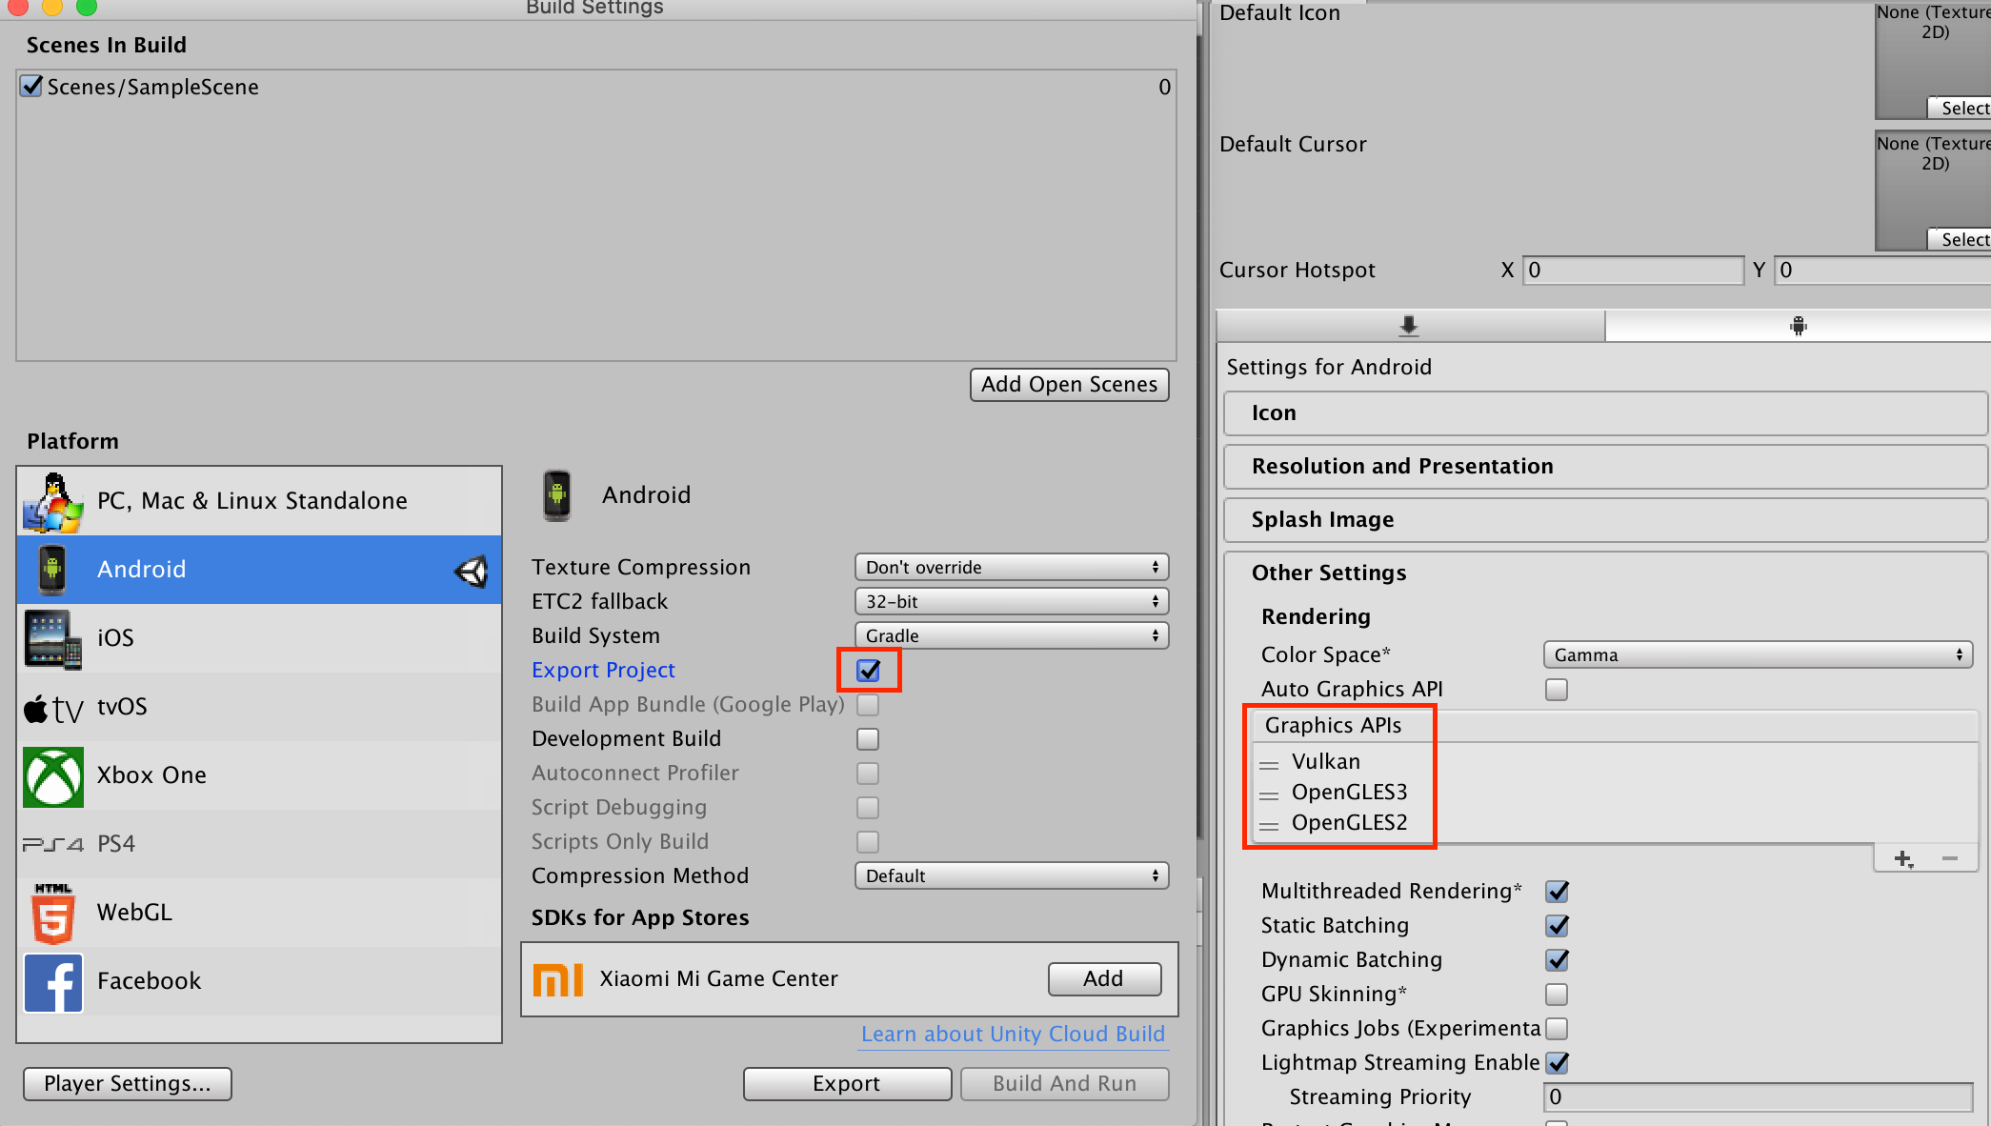Screen dimensions: 1991x1126
Task: Select the iOS platform icon
Action: click(53, 638)
